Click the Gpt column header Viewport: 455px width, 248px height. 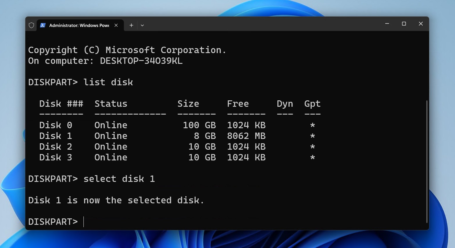pos(312,104)
